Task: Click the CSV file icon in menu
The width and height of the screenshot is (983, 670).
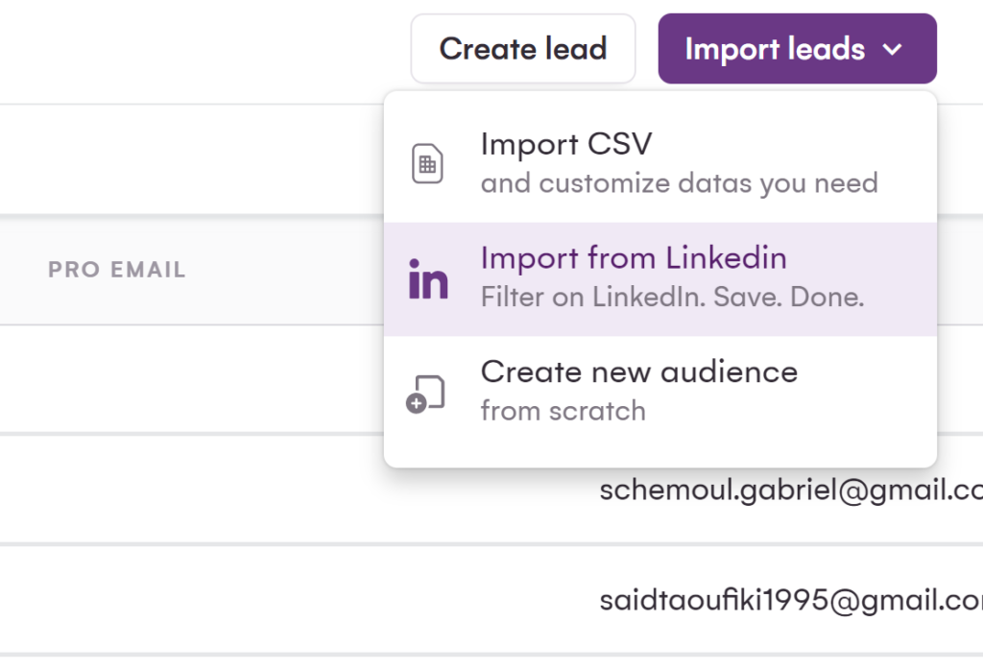Action: tap(427, 164)
